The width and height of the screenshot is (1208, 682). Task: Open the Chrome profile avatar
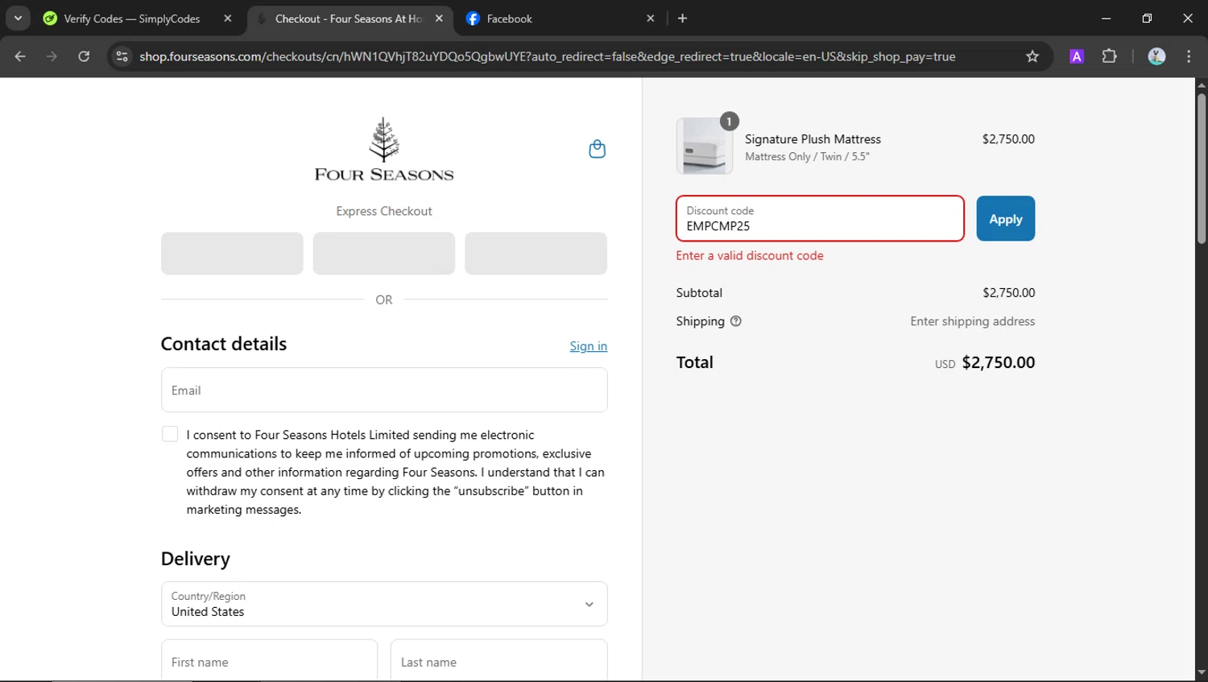coord(1156,56)
